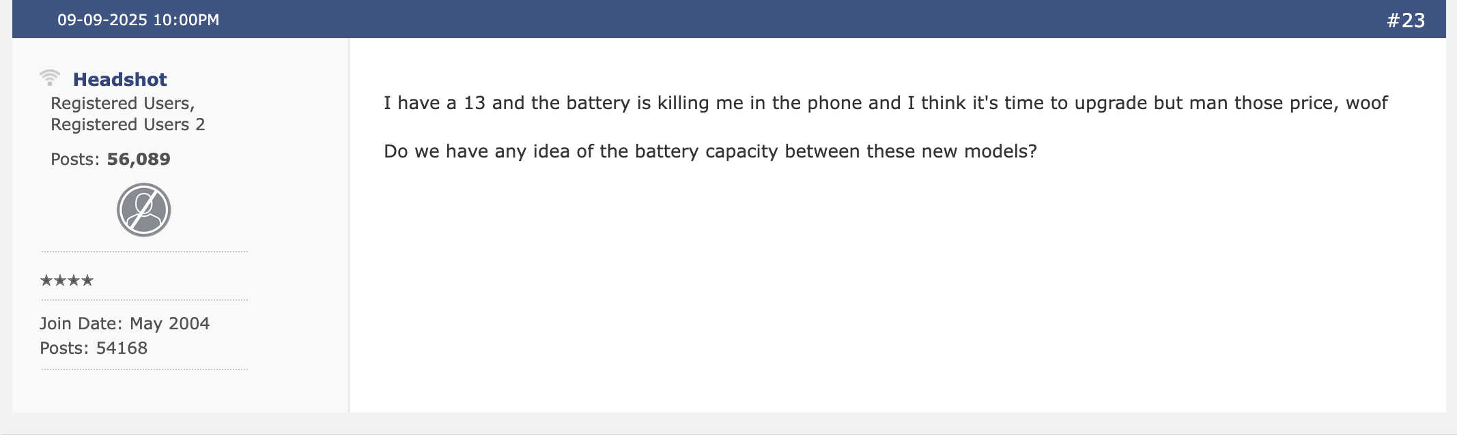This screenshot has height=435, width=1457.
Task: Click the battery capacity question sentence
Action: [710, 151]
